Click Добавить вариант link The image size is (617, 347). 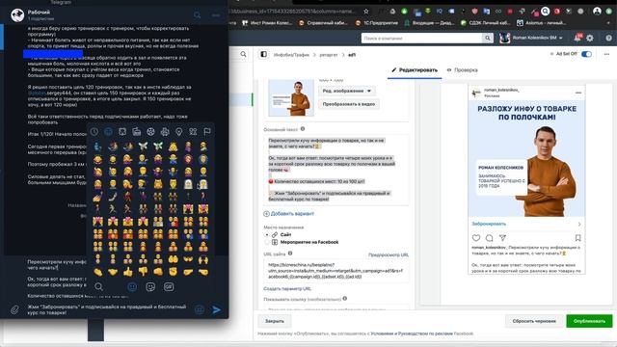pyautogui.click(x=288, y=214)
